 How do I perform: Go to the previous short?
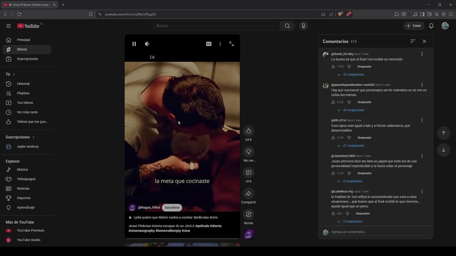tap(444, 133)
